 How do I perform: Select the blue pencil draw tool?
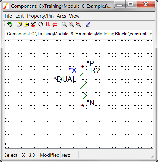pos(88,24)
